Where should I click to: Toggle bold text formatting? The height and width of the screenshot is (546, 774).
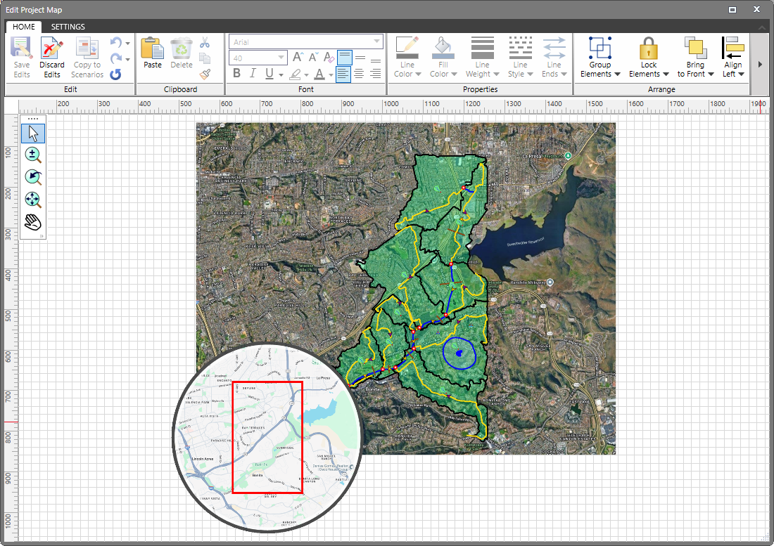pos(237,73)
